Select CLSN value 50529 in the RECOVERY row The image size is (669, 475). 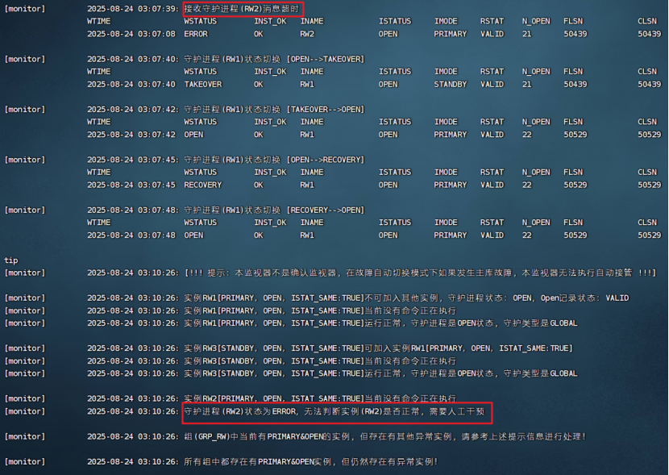(x=650, y=185)
